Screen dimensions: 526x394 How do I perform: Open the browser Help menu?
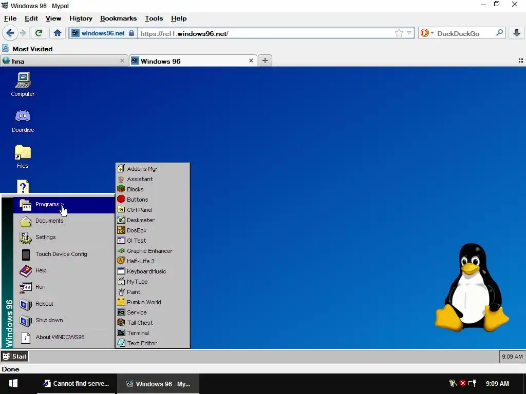pyautogui.click(x=179, y=18)
